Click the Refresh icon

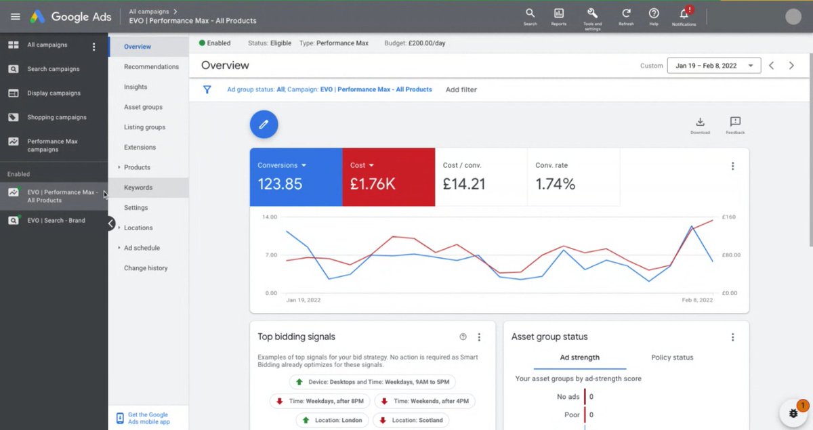625,14
